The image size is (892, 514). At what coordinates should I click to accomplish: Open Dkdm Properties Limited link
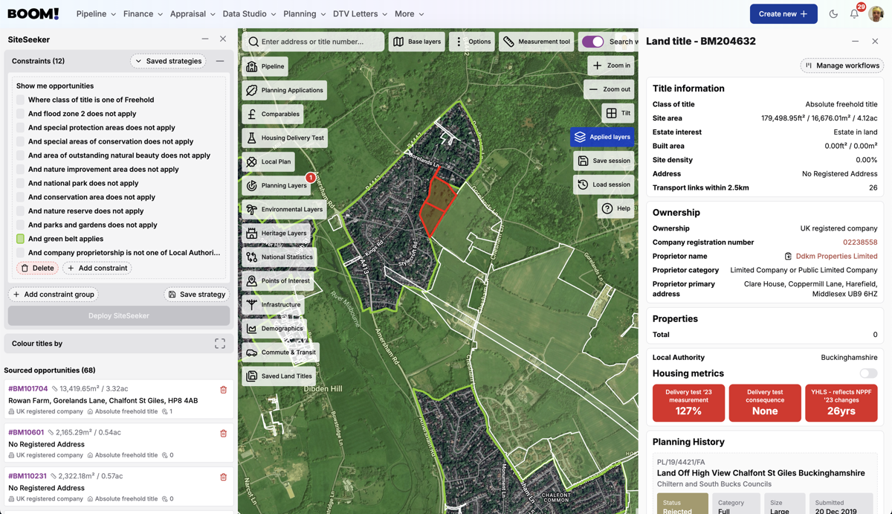(836, 257)
